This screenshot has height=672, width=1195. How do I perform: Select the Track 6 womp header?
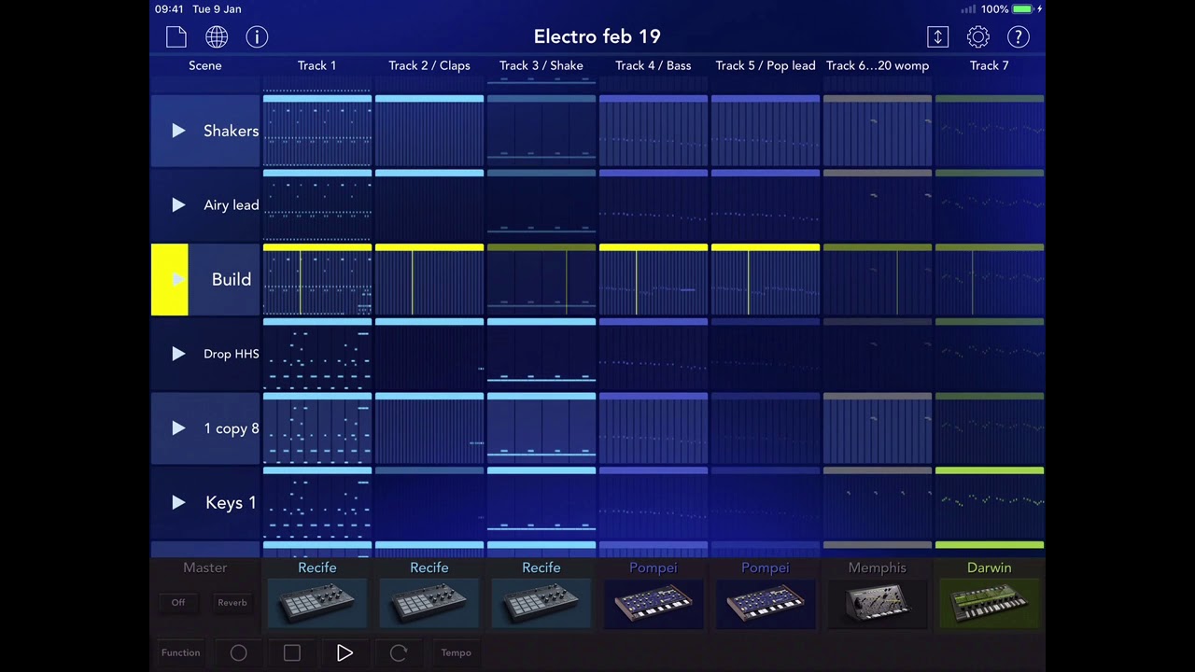click(878, 65)
